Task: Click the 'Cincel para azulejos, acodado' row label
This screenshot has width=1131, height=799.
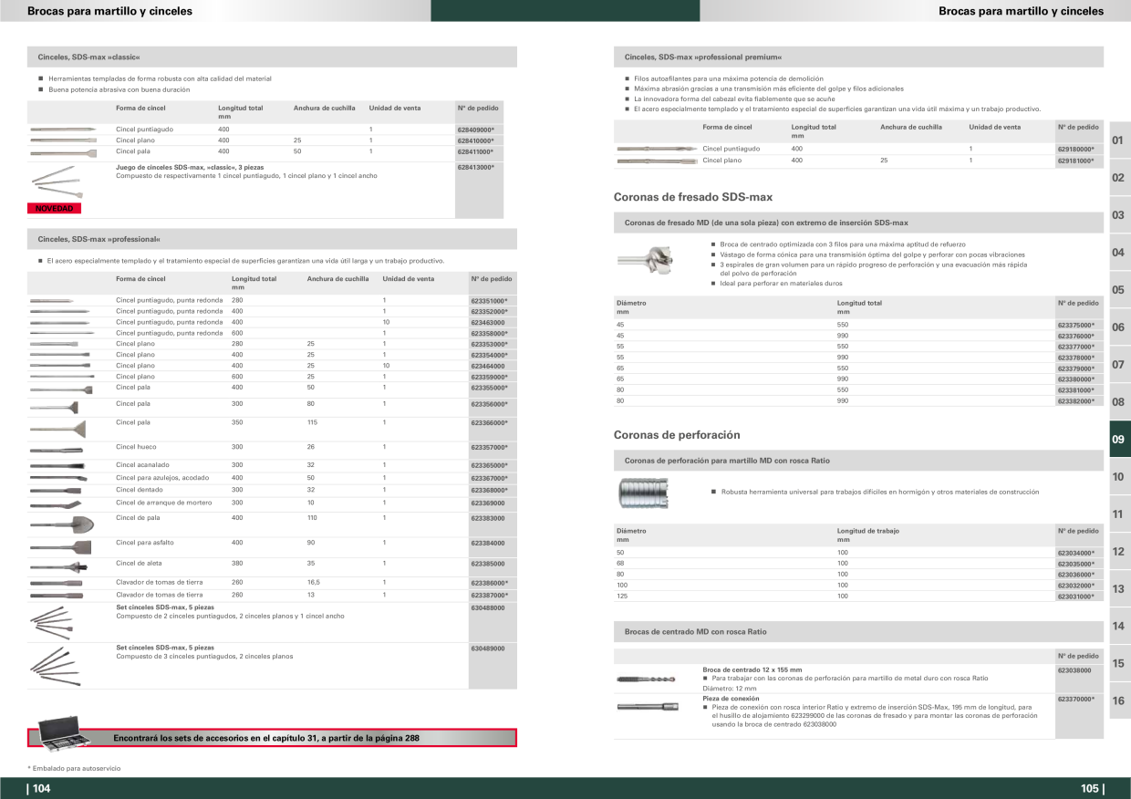Action: pos(161,478)
